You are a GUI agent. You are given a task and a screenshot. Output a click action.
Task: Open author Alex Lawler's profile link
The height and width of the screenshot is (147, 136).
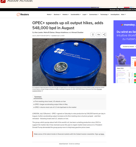(39, 32)
